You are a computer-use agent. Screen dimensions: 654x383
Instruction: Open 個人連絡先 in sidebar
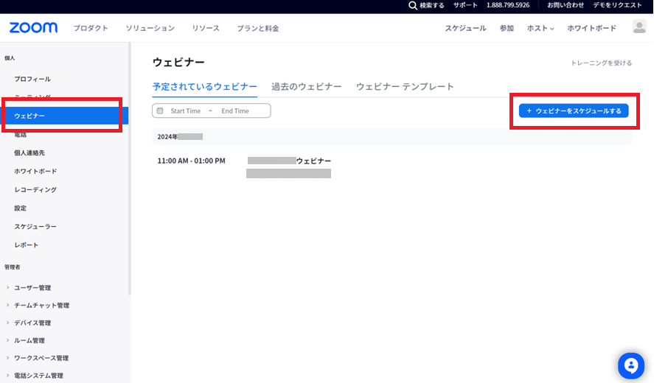(29, 153)
